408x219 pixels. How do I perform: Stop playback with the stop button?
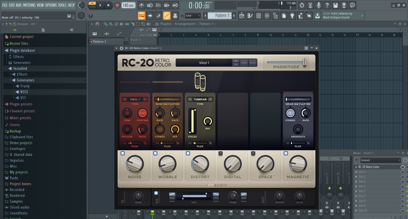tap(108, 5)
